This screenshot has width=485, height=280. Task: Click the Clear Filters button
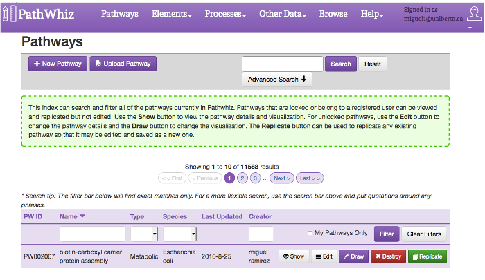pyautogui.click(x=424, y=234)
